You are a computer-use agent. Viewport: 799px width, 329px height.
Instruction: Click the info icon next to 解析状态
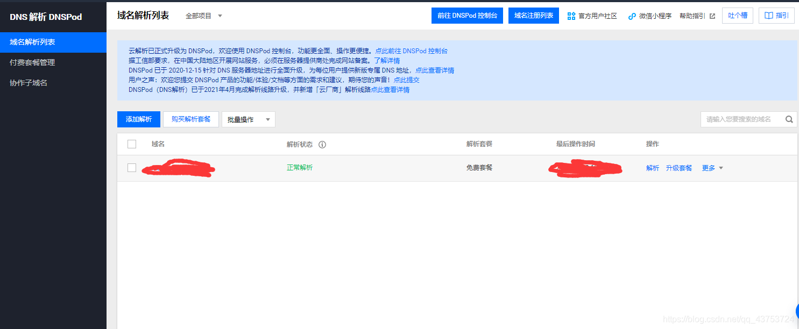click(x=322, y=145)
